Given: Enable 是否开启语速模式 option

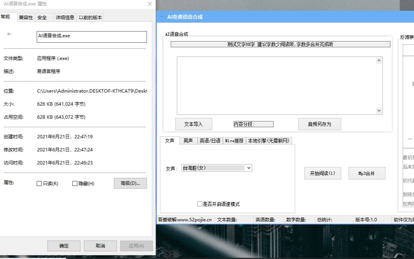Looking at the screenshot, I should [x=199, y=204].
